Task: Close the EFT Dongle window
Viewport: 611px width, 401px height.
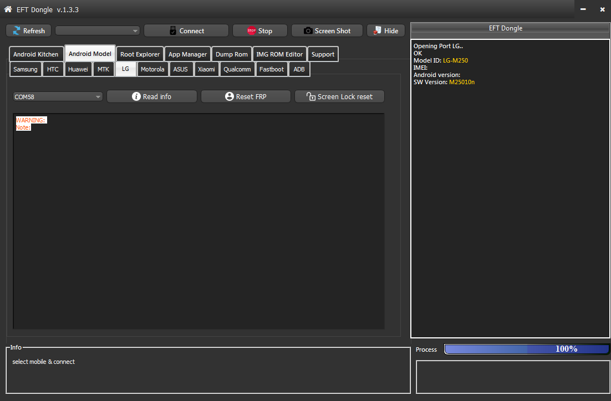Action: (x=602, y=9)
